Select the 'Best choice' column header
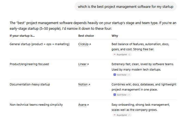184x123 pixels. (x=86, y=36)
